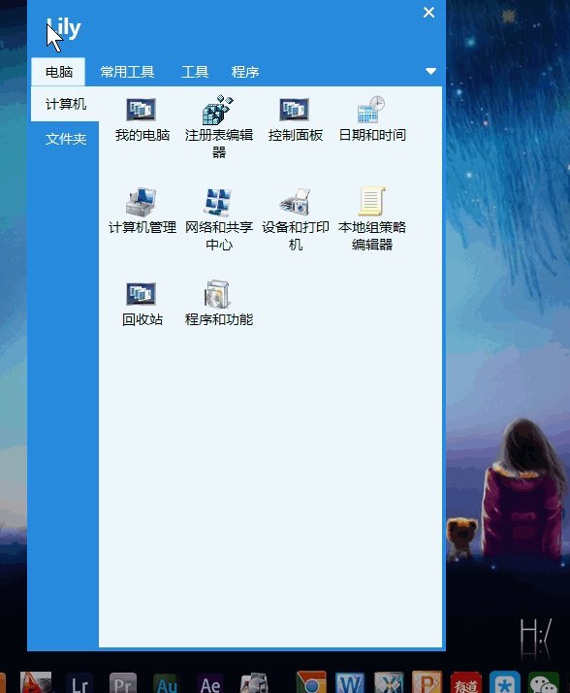Launch Microsoft Word from the dock
The image size is (570, 693).
tap(350, 682)
